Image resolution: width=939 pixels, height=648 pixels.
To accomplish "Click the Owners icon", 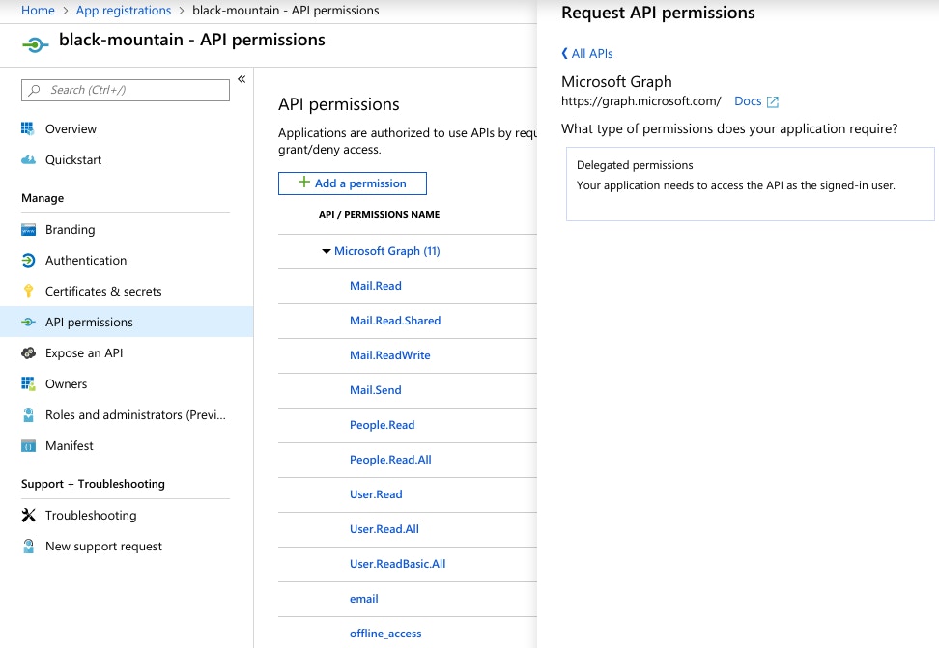I will [28, 383].
